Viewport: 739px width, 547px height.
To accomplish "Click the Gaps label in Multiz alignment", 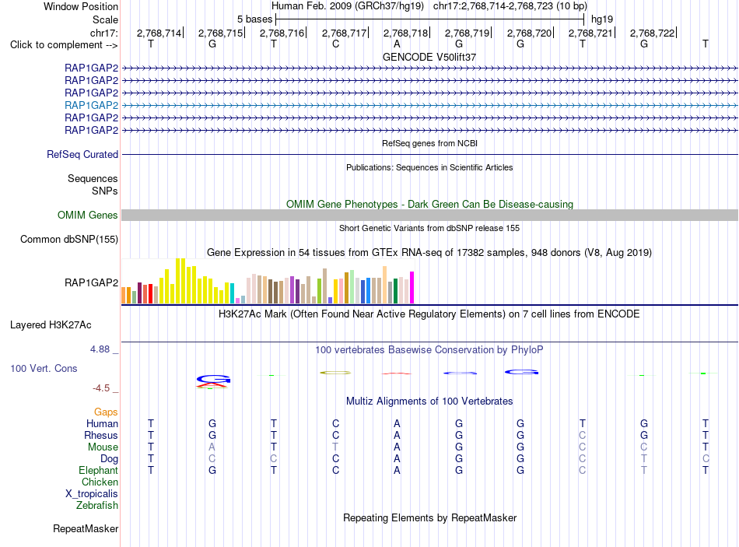I will coord(106,412).
